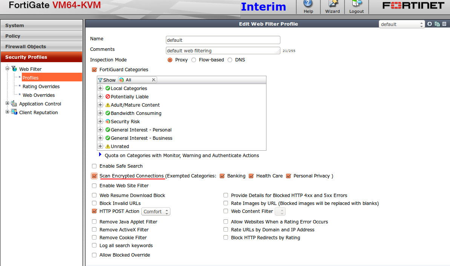Open the Security Profiles menu section
The height and width of the screenshot is (266, 450).
(x=41, y=57)
